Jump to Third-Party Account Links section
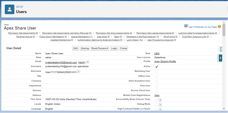 tap(195, 37)
